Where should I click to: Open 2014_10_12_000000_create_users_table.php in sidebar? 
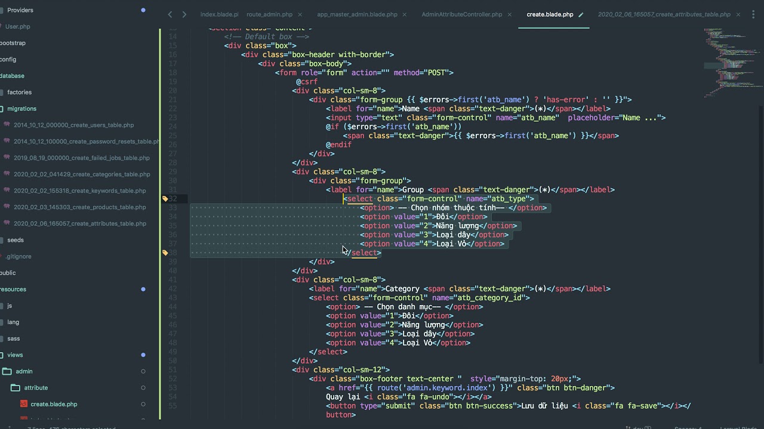coord(73,125)
